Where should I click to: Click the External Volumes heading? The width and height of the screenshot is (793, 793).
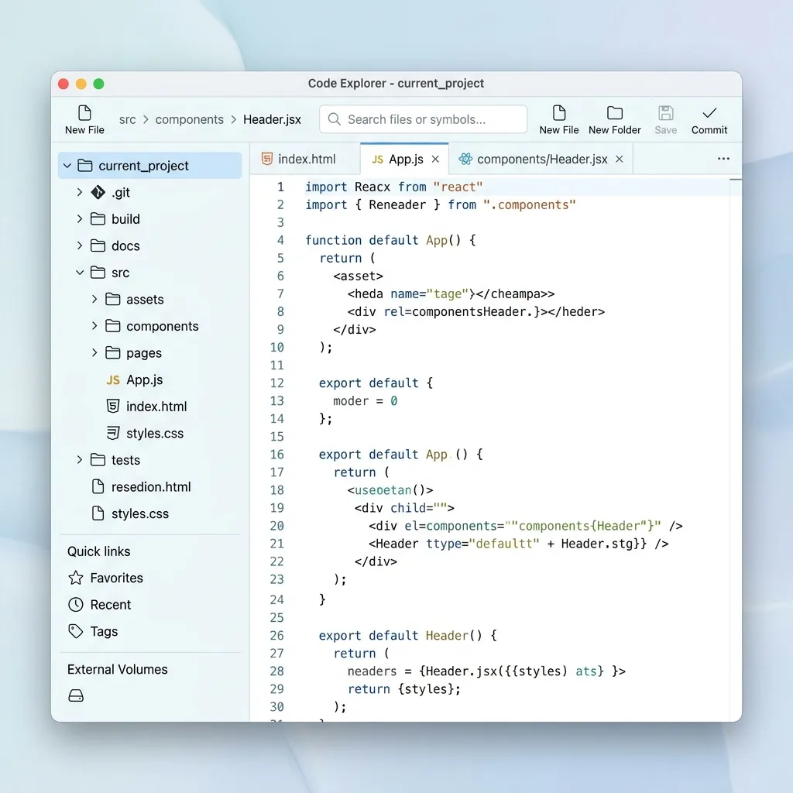(x=118, y=669)
